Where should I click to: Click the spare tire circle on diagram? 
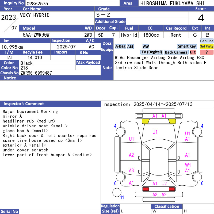(117, 192)
